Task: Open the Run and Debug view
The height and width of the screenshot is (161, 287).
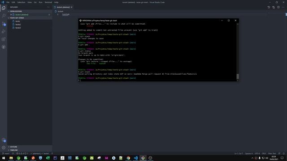Action: point(4,31)
